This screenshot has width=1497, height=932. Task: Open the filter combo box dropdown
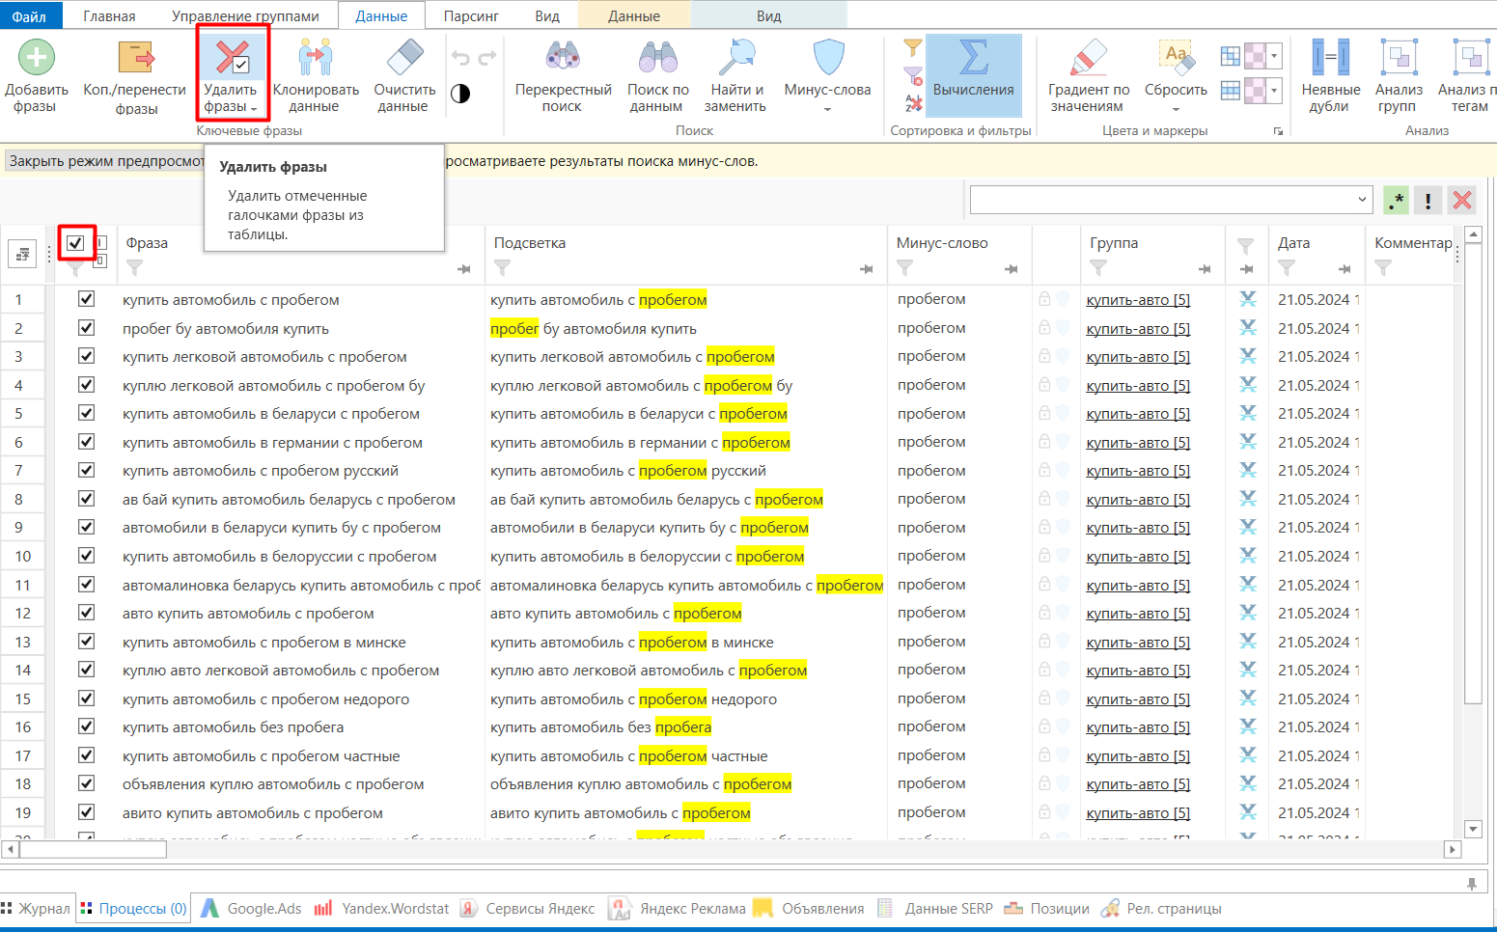pos(1362,200)
